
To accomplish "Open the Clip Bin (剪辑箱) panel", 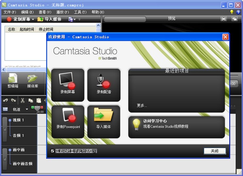I will click(12, 81).
